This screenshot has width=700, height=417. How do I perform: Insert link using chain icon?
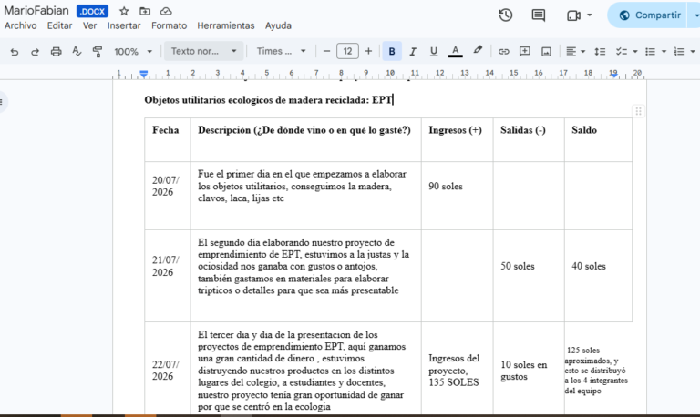(503, 52)
